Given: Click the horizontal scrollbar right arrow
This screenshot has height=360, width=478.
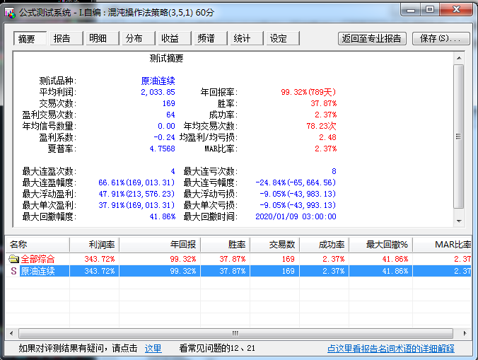Looking at the screenshot, I should click(466, 332).
